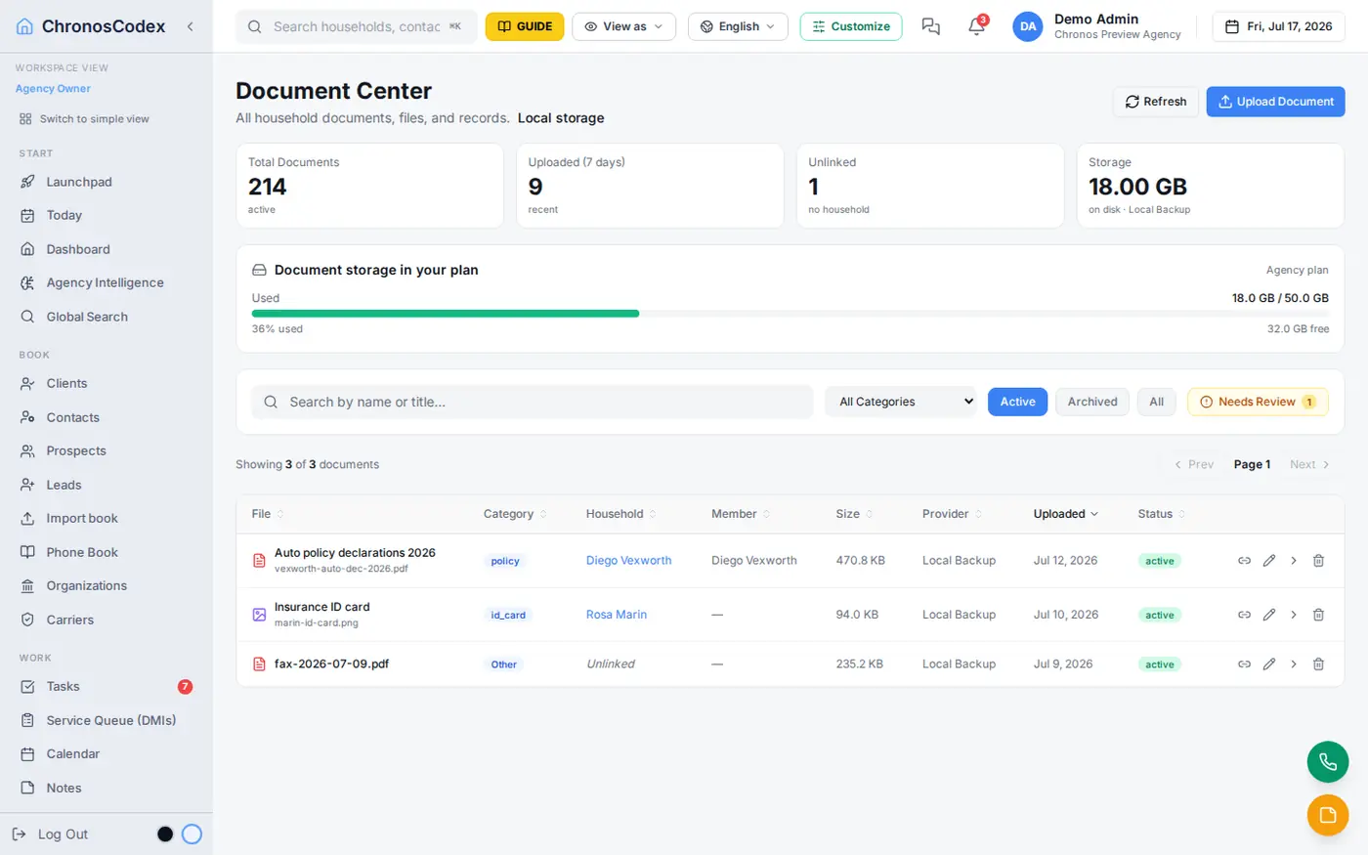This screenshot has width=1368, height=855.
Task: Click the PDF icon of fax-2026-07-09.pdf
Action: tap(259, 664)
